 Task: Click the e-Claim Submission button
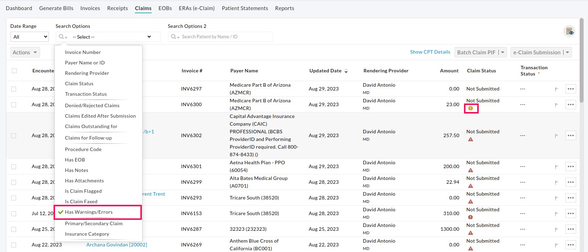537,52
